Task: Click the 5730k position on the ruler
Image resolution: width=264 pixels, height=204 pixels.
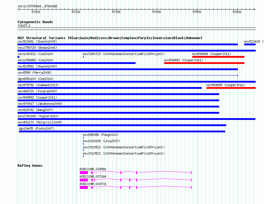Action: coord(116,12)
